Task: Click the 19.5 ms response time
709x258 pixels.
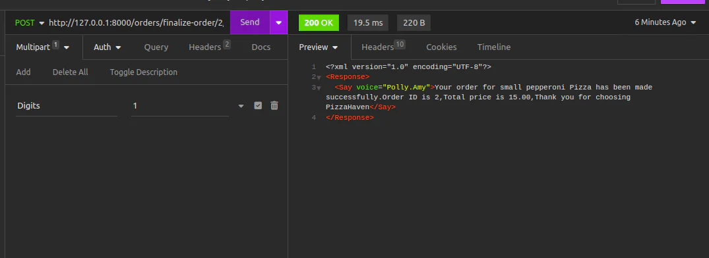Action: point(368,22)
